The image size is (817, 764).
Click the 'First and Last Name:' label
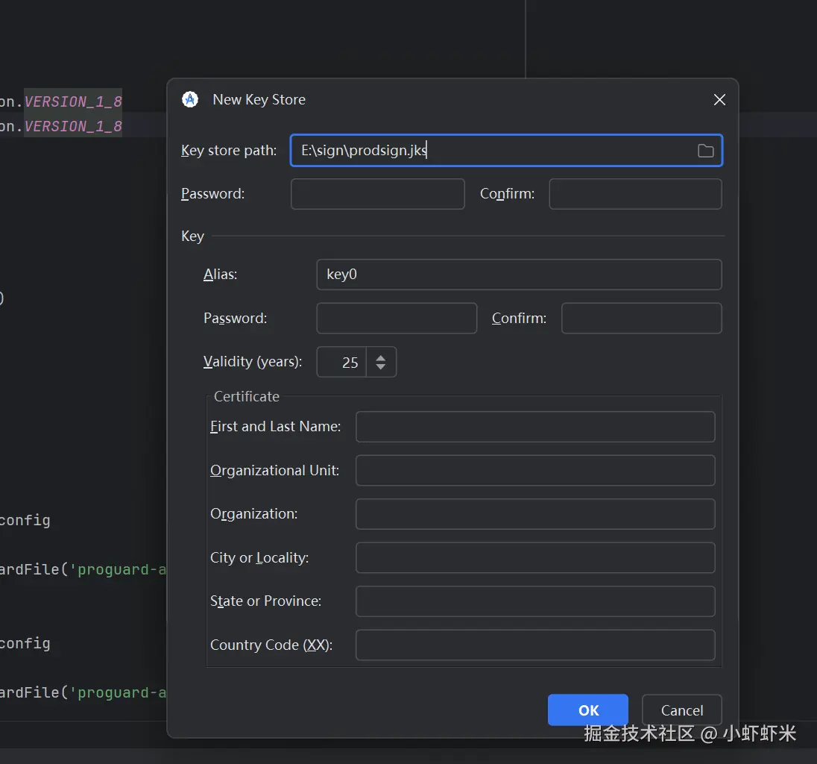[x=275, y=427]
